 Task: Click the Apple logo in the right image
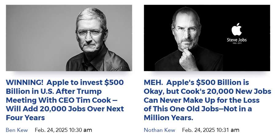pyautogui.click(x=236, y=30)
